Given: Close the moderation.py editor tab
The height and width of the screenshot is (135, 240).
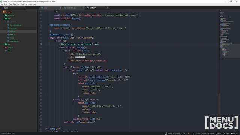Looking at the screenshot, I should pos(84,8).
